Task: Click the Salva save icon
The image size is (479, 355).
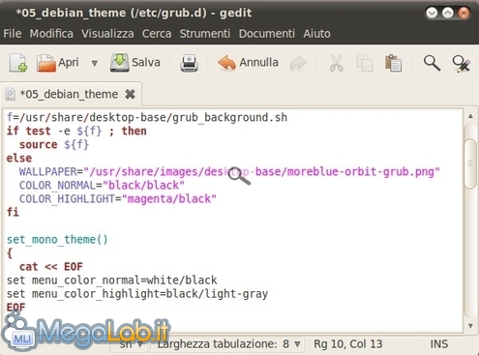Action: (120, 63)
